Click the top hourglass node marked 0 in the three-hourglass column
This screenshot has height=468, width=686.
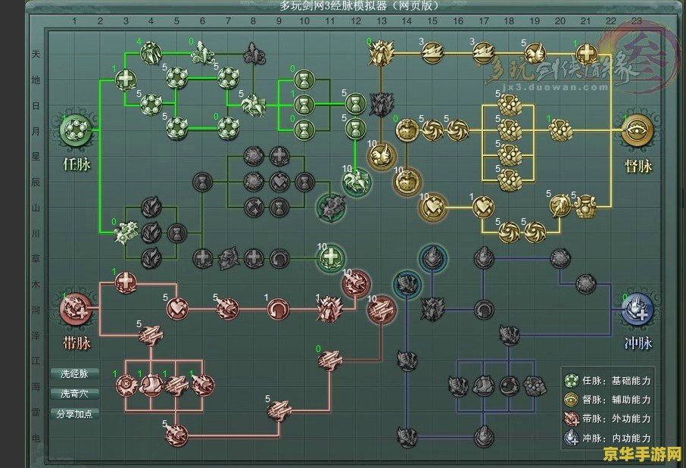click(304, 80)
